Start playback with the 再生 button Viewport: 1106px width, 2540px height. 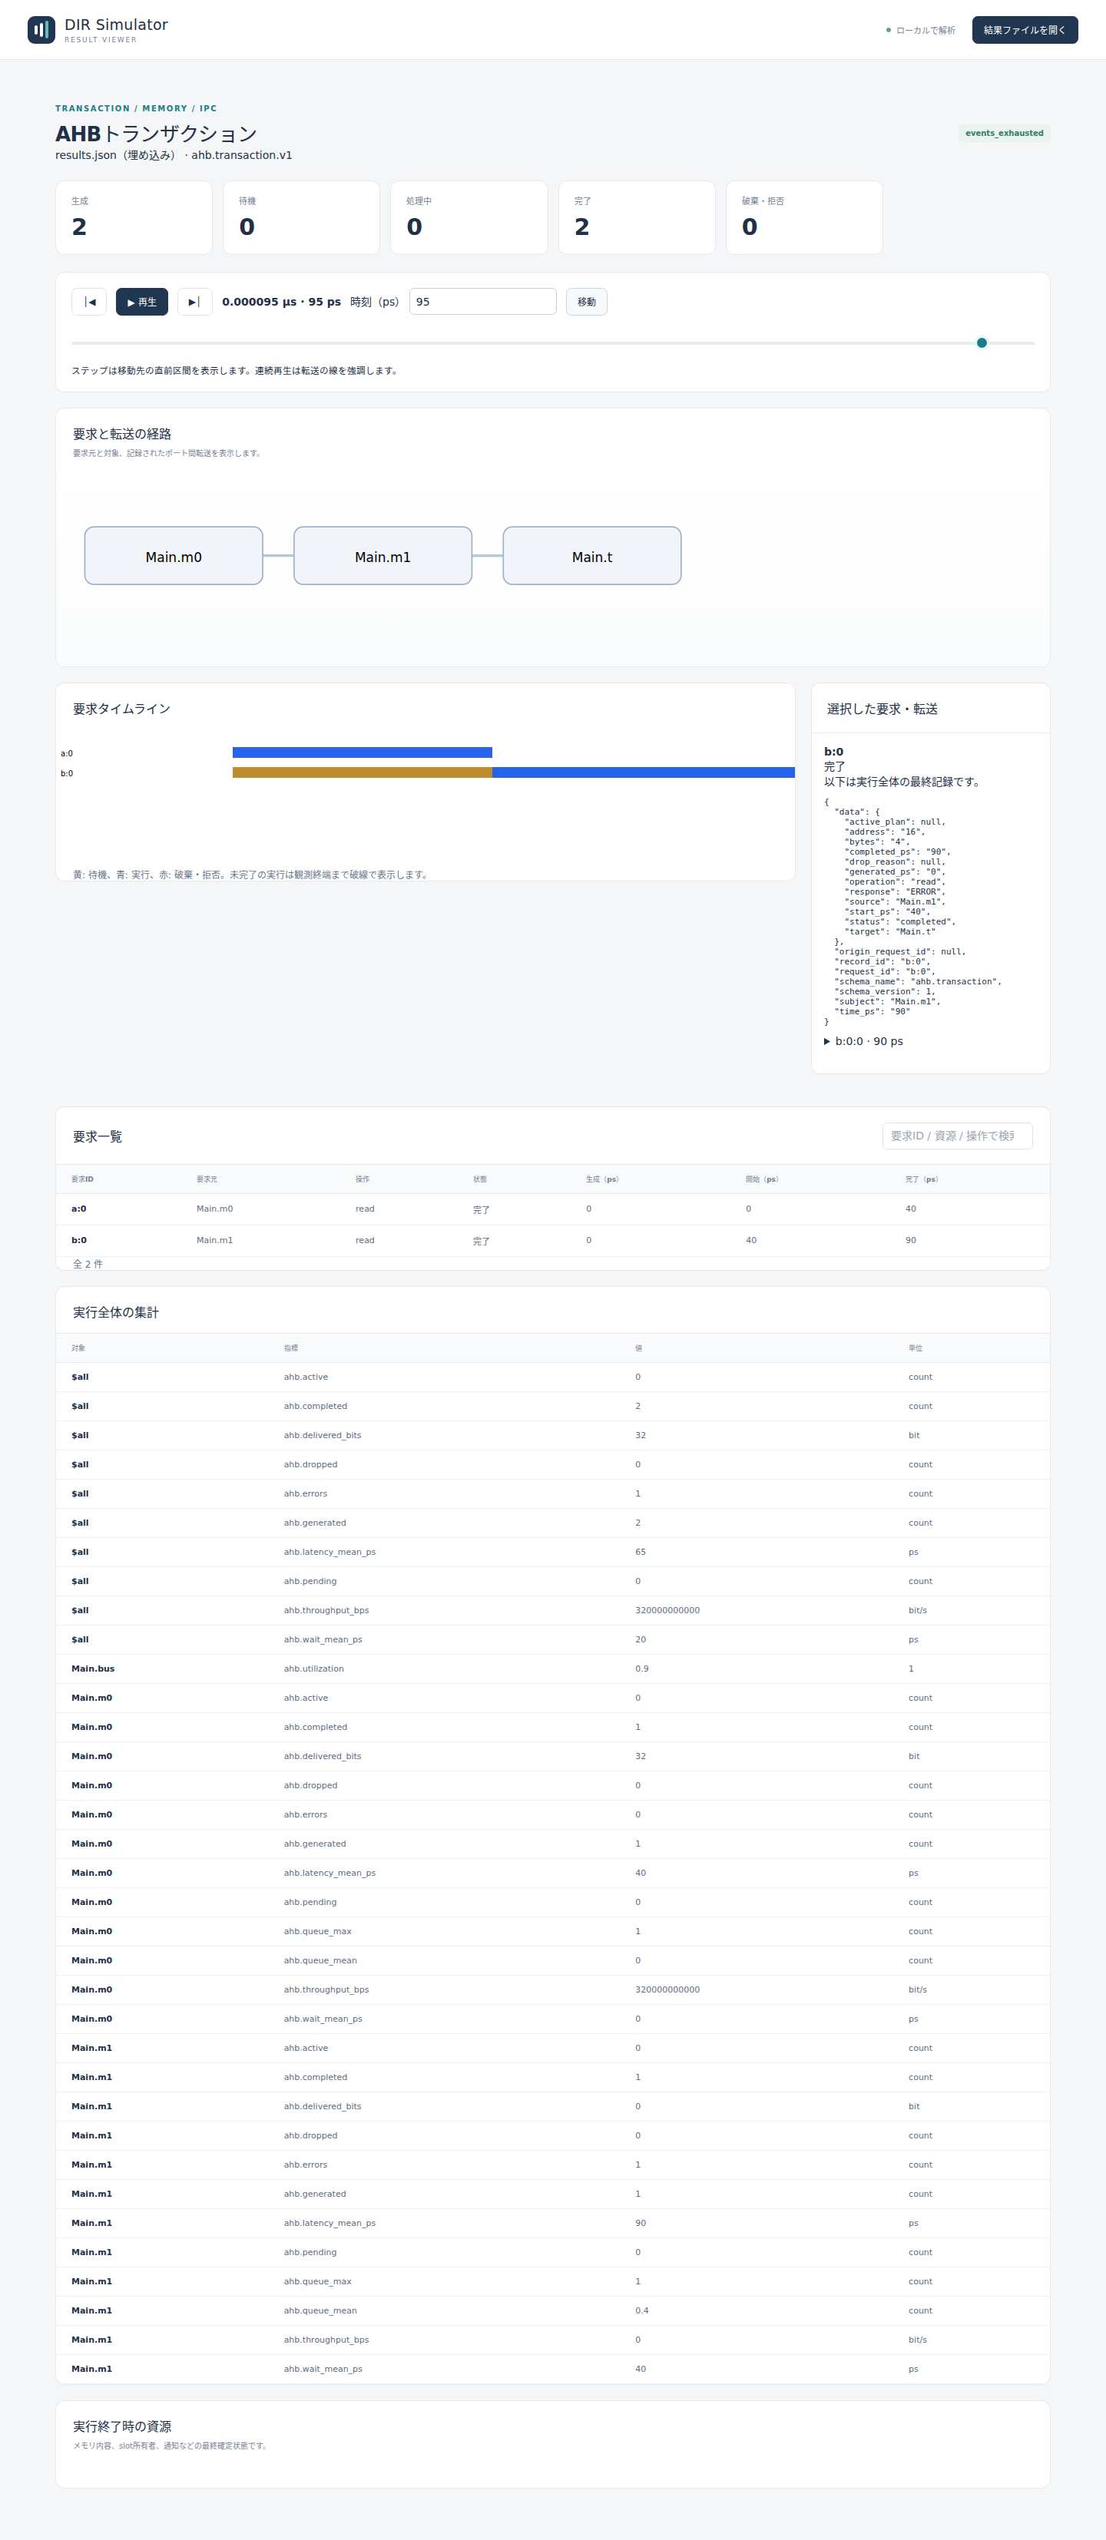(142, 302)
